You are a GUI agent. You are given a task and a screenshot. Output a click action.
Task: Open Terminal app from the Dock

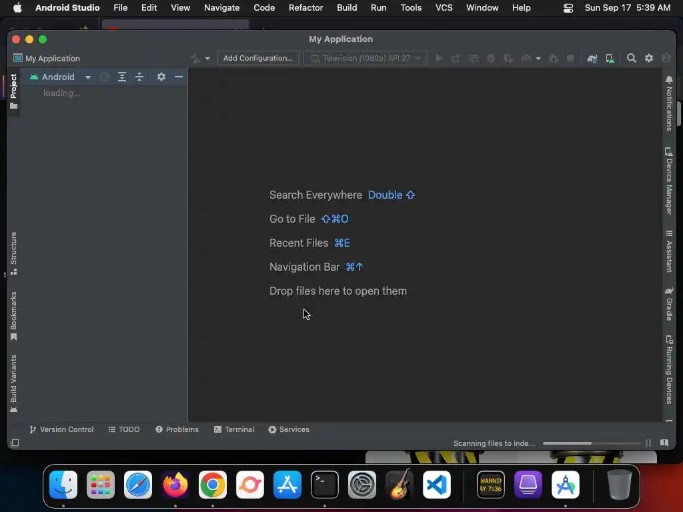pos(325,485)
